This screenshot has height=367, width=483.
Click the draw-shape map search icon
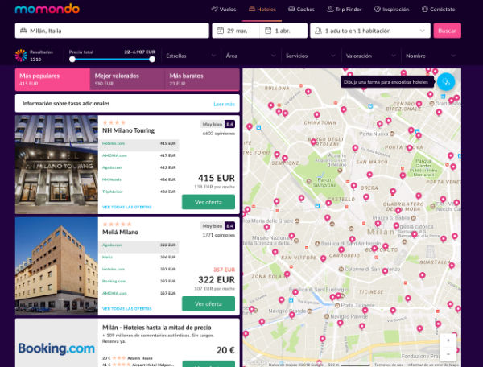point(446,82)
